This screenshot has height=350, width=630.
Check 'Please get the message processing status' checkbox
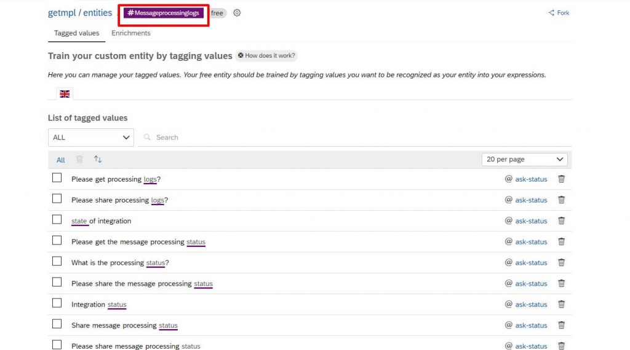(57, 240)
